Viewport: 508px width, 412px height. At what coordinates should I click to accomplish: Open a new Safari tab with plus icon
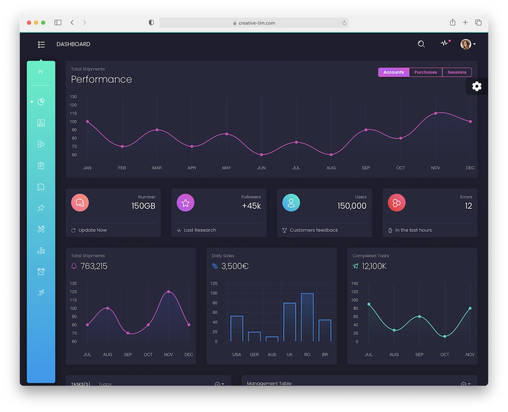click(465, 22)
